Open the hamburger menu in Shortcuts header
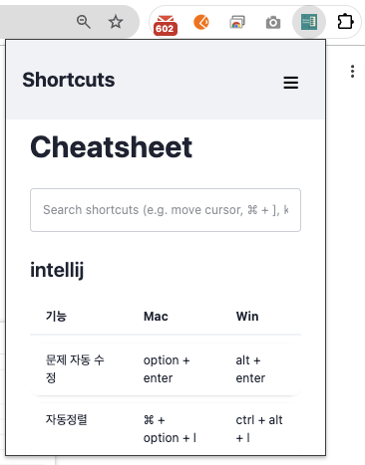 291,83
